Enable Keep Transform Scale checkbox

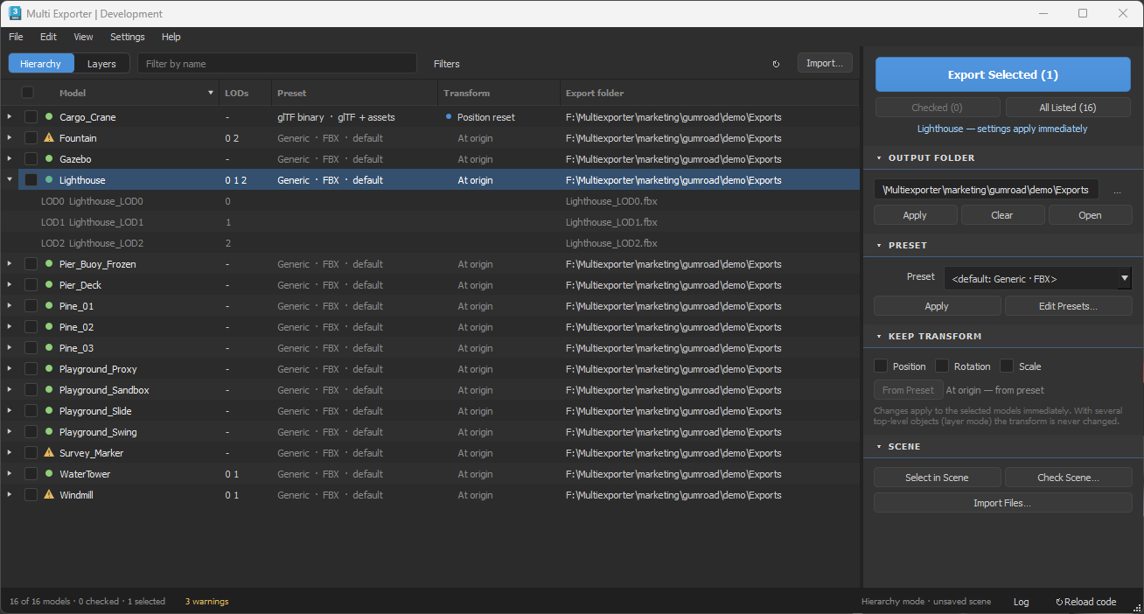pyautogui.click(x=1007, y=366)
